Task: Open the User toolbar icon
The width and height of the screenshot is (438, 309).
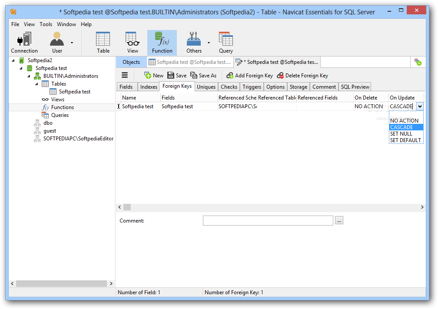Action: pos(57,43)
